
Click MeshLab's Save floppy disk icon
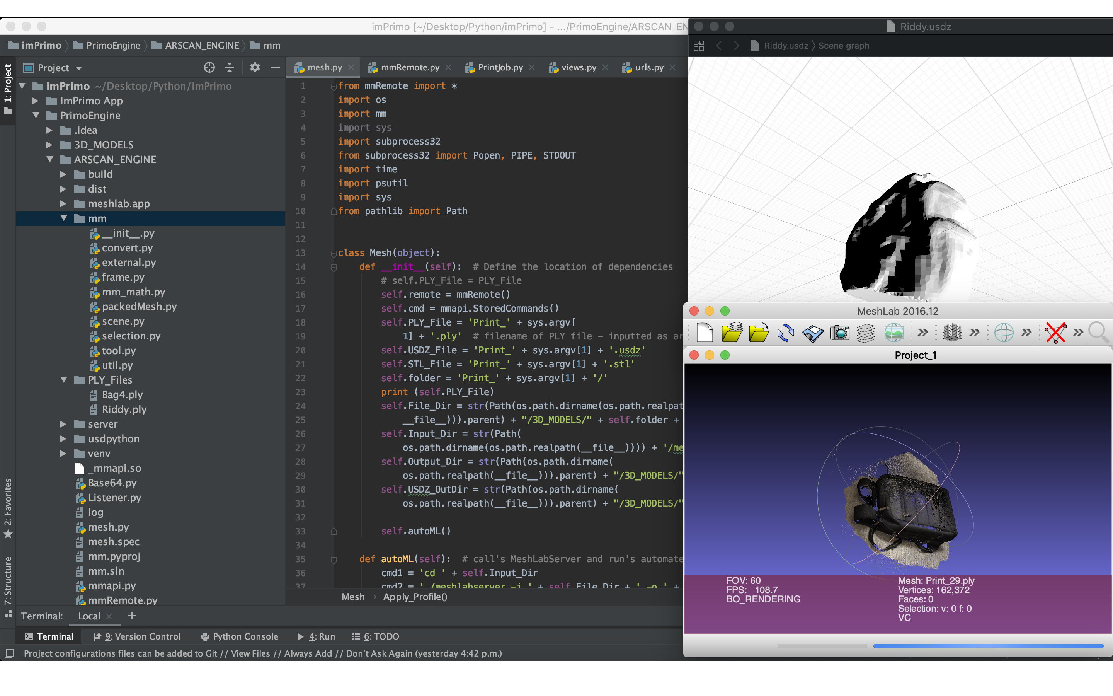(813, 333)
